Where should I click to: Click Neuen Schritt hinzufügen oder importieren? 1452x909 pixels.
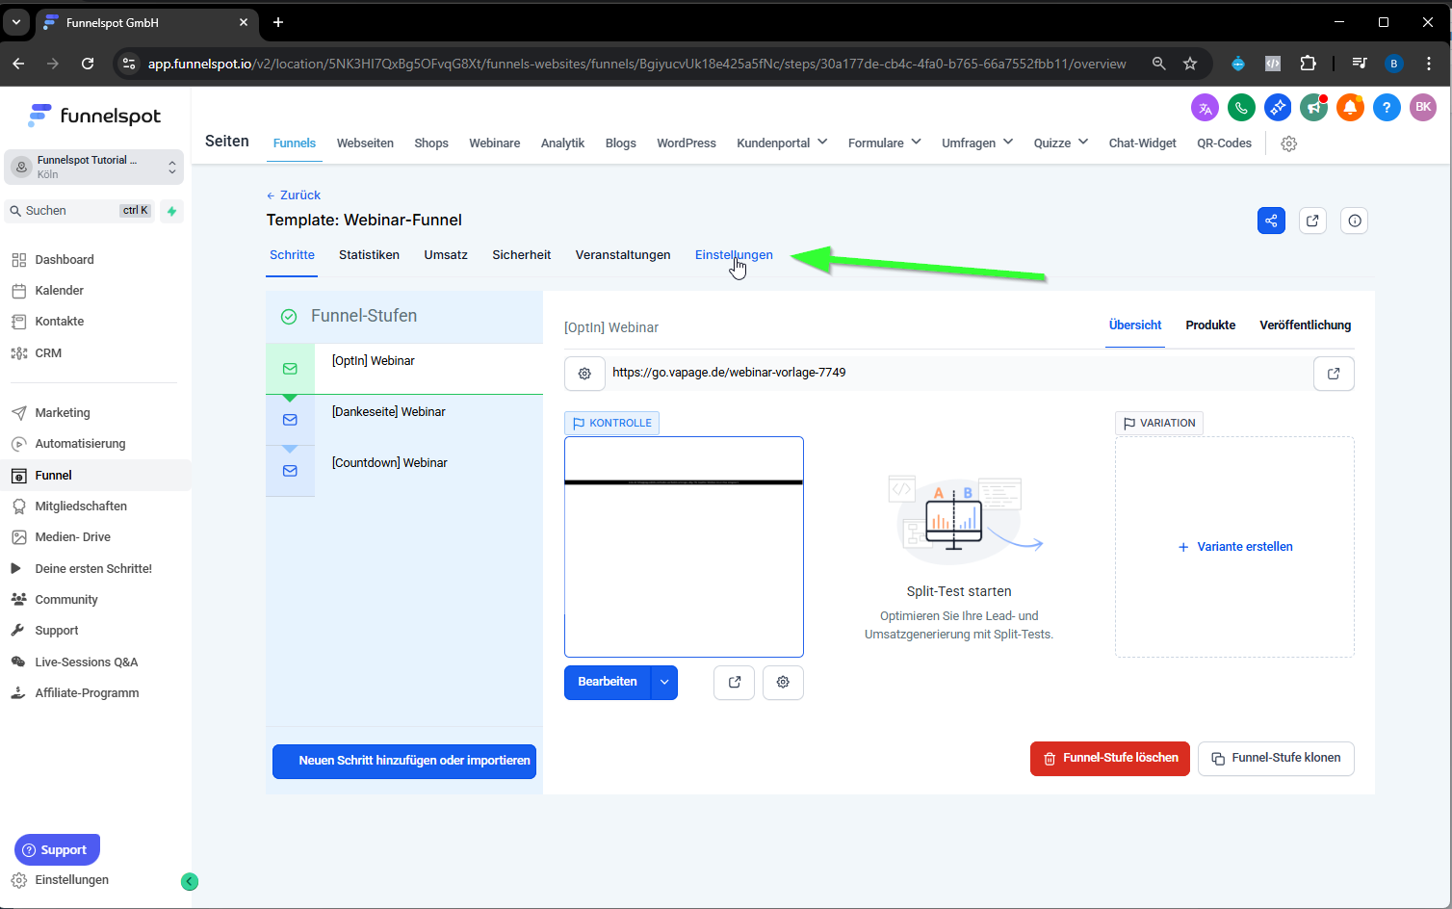coord(404,762)
